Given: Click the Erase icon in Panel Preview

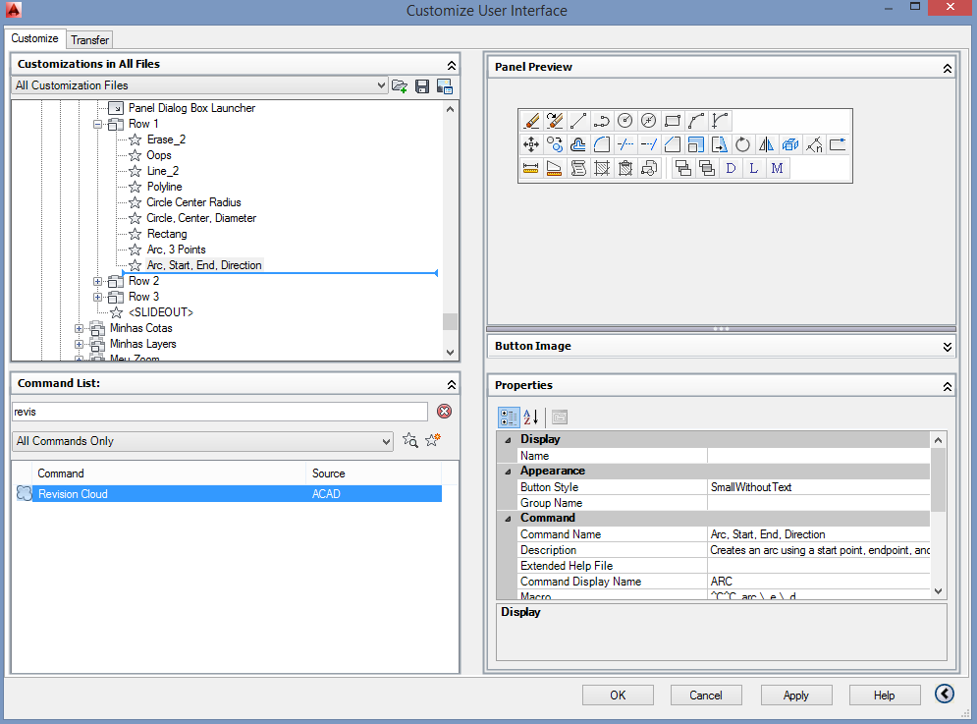Looking at the screenshot, I should (x=531, y=121).
